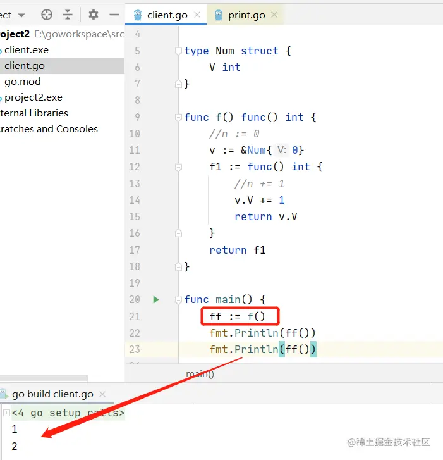Viewport: 443px width, 460px height.
Task: Hide the Project panel with minus icon
Action: (x=114, y=15)
